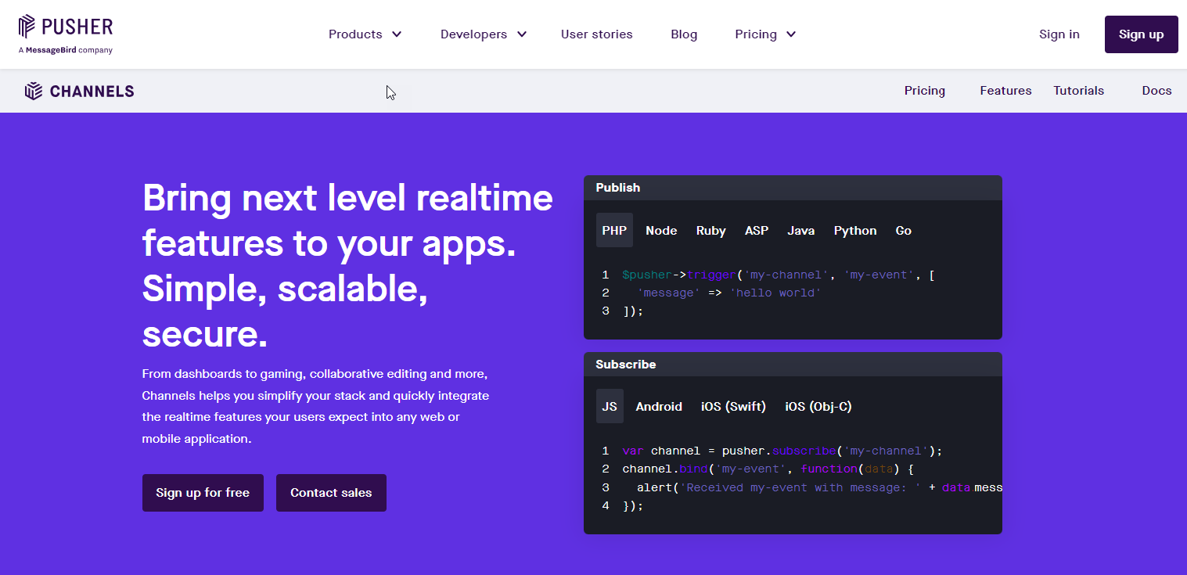Screen dimensions: 1187x575
Task: Go to User stories page
Action: 597,34
